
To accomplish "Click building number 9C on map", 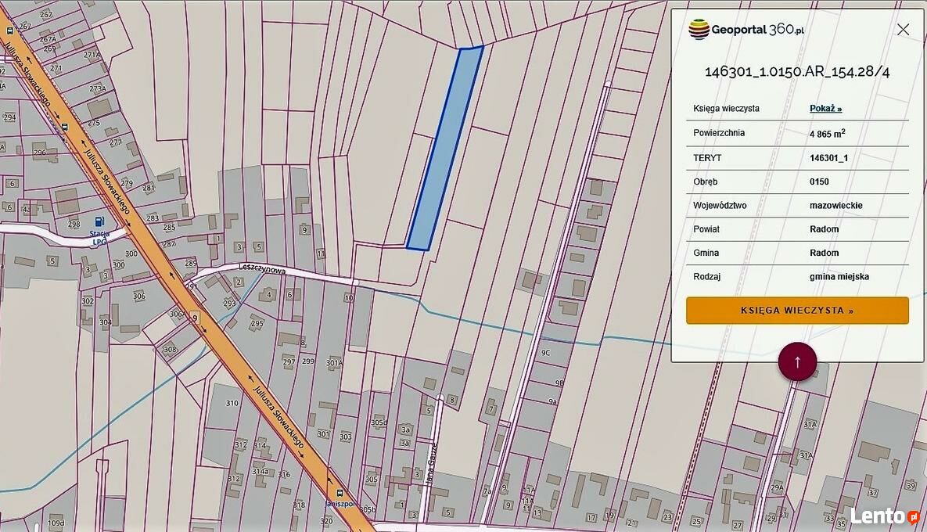I will coord(545,353).
